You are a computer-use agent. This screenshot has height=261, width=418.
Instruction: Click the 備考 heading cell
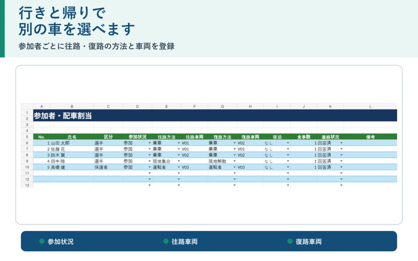(370, 137)
